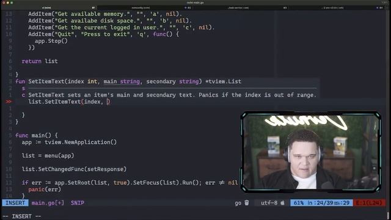Click the Go filetype icon in statusline
The width and height of the screenshot is (391, 220).
pyautogui.click(x=246, y=203)
